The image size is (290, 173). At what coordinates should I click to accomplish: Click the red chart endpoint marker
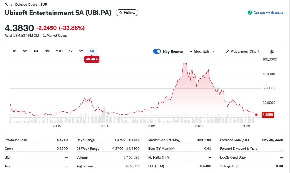pyautogui.click(x=256, y=115)
